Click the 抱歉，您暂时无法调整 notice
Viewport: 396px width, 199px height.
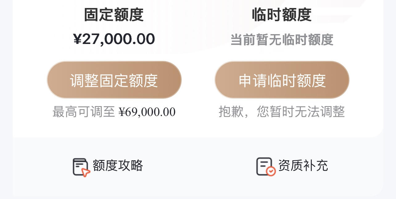coord(282,112)
